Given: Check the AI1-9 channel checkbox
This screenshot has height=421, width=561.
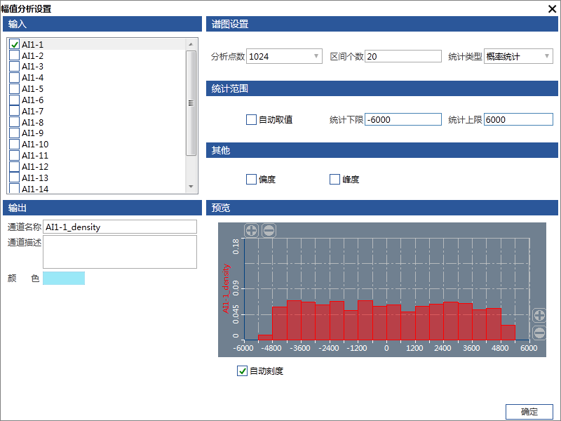Looking at the screenshot, I should point(14,133).
